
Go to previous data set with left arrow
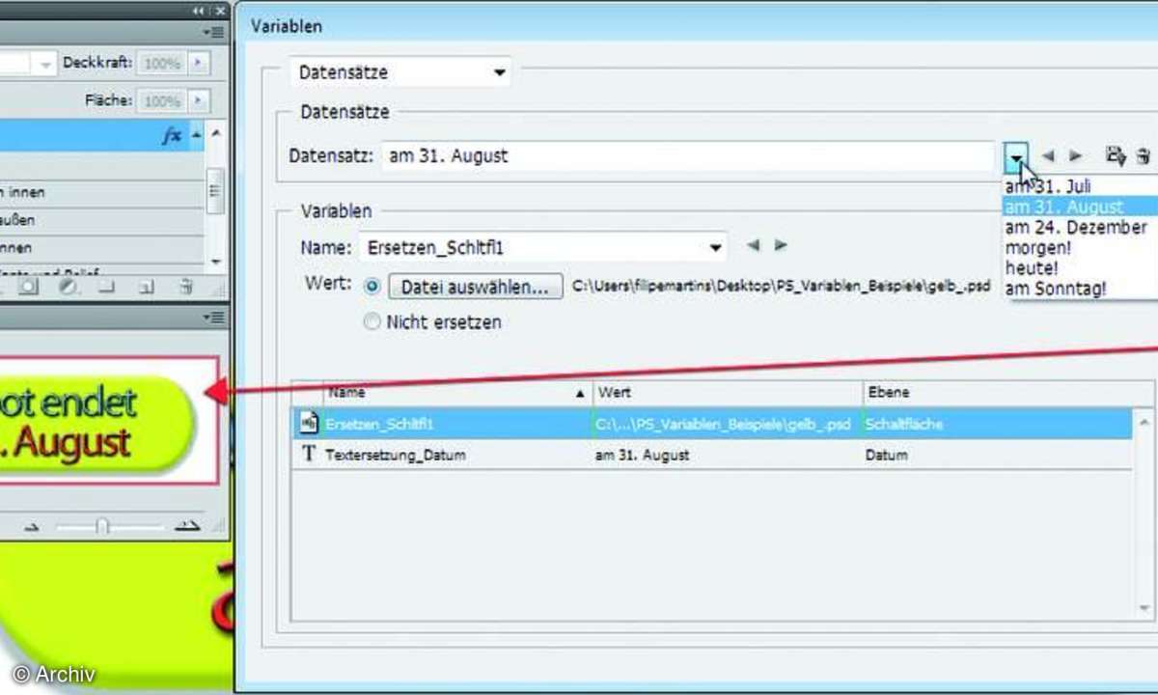pyautogui.click(x=1048, y=155)
